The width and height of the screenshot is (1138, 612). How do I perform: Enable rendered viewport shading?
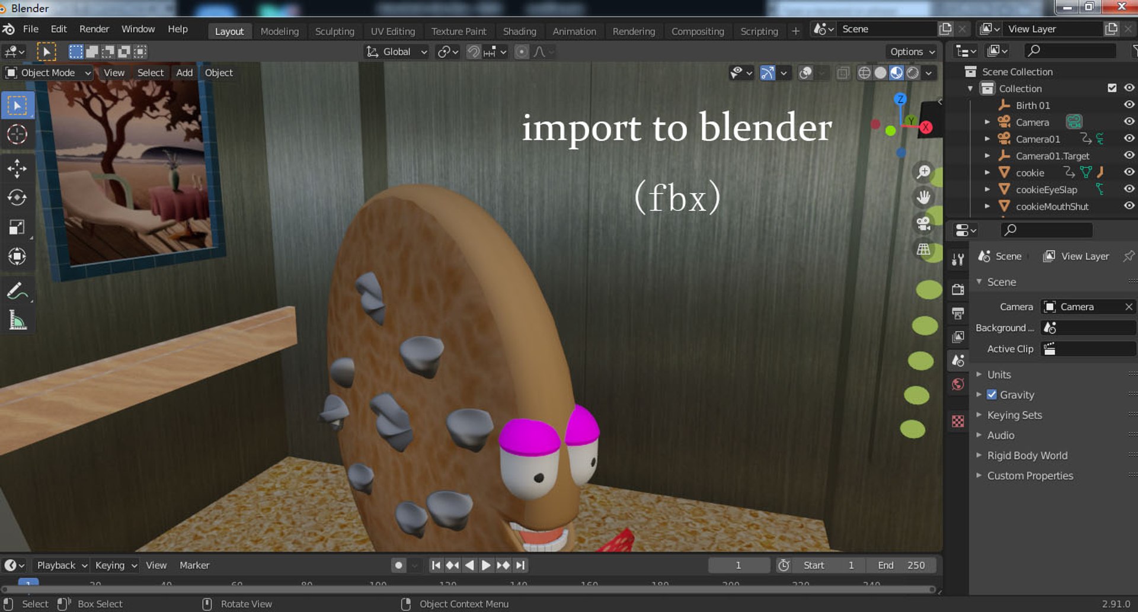click(x=913, y=73)
